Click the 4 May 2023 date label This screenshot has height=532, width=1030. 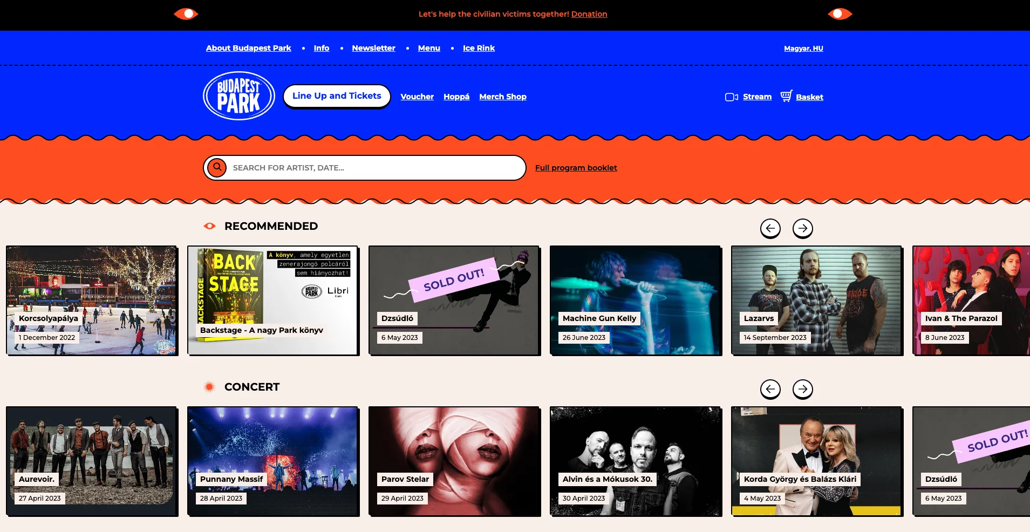click(762, 499)
